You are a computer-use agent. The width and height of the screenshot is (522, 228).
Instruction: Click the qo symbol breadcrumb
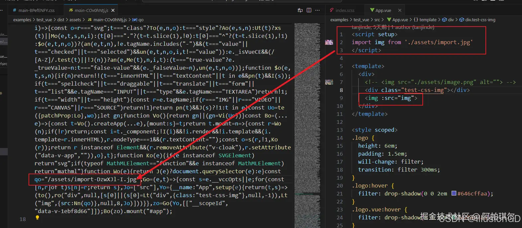tap(138, 20)
